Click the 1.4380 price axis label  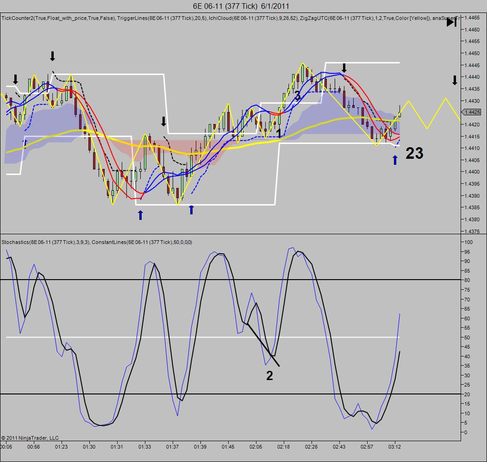click(472, 219)
